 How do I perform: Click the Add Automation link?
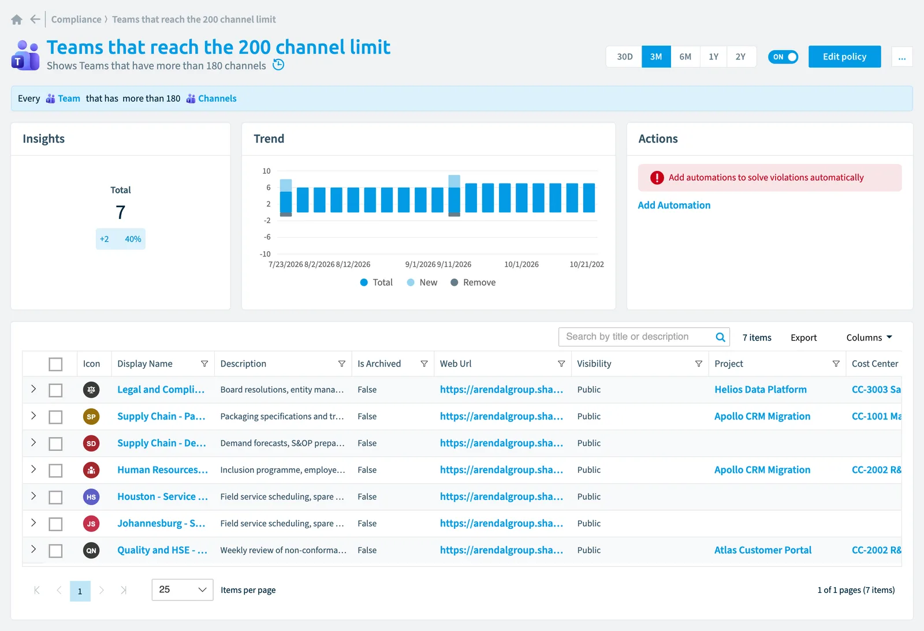[674, 205]
